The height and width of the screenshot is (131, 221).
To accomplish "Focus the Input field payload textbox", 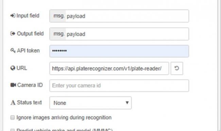I will coord(127,16).
